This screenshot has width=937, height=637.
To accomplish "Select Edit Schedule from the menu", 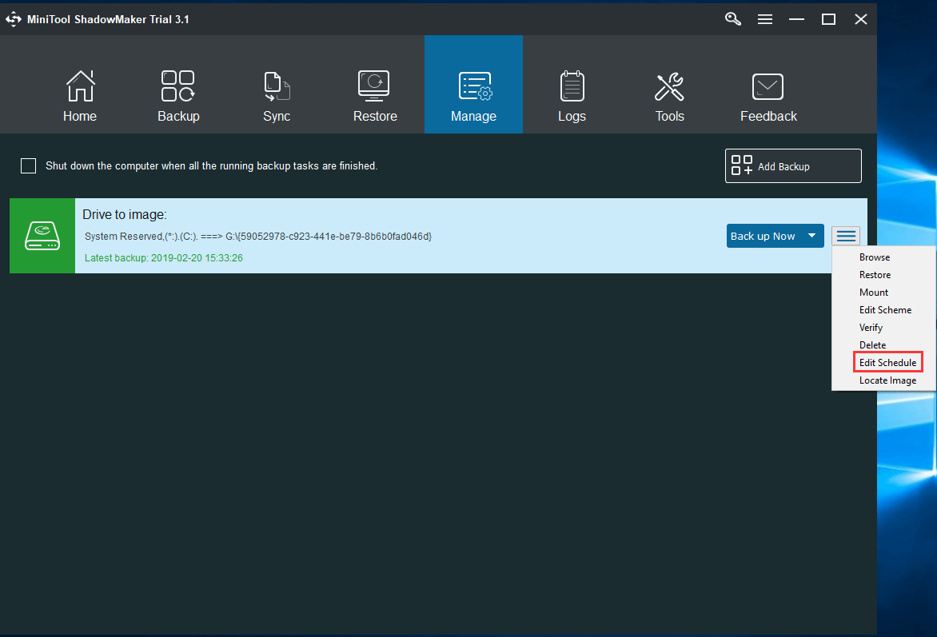I will click(x=887, y=362).
